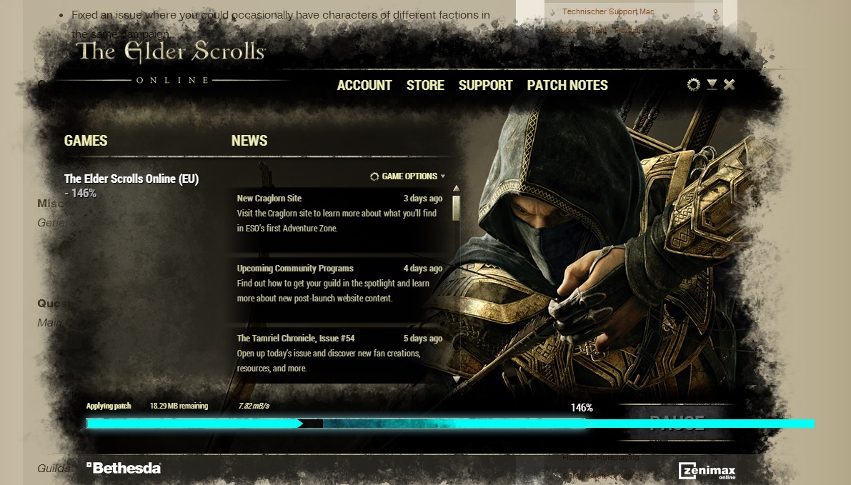The height and width of the screenshot is (485, 851).
Task: Open 'Technischer Support Mac' in background page
Action: click(x=608, y=11)
